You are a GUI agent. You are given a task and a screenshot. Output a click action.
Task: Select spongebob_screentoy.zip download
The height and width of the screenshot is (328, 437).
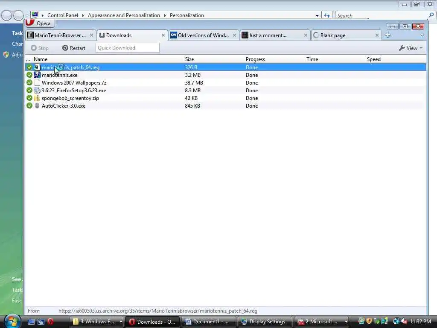point(225,98)
